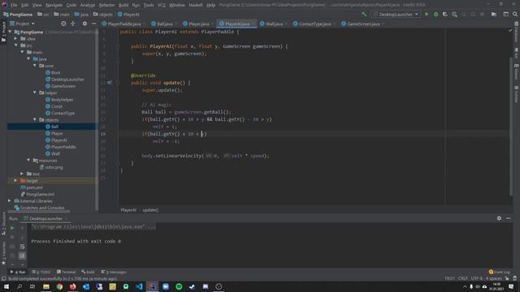
Task: Start debugging with the bug icon
Action: (x=435, y=15)
